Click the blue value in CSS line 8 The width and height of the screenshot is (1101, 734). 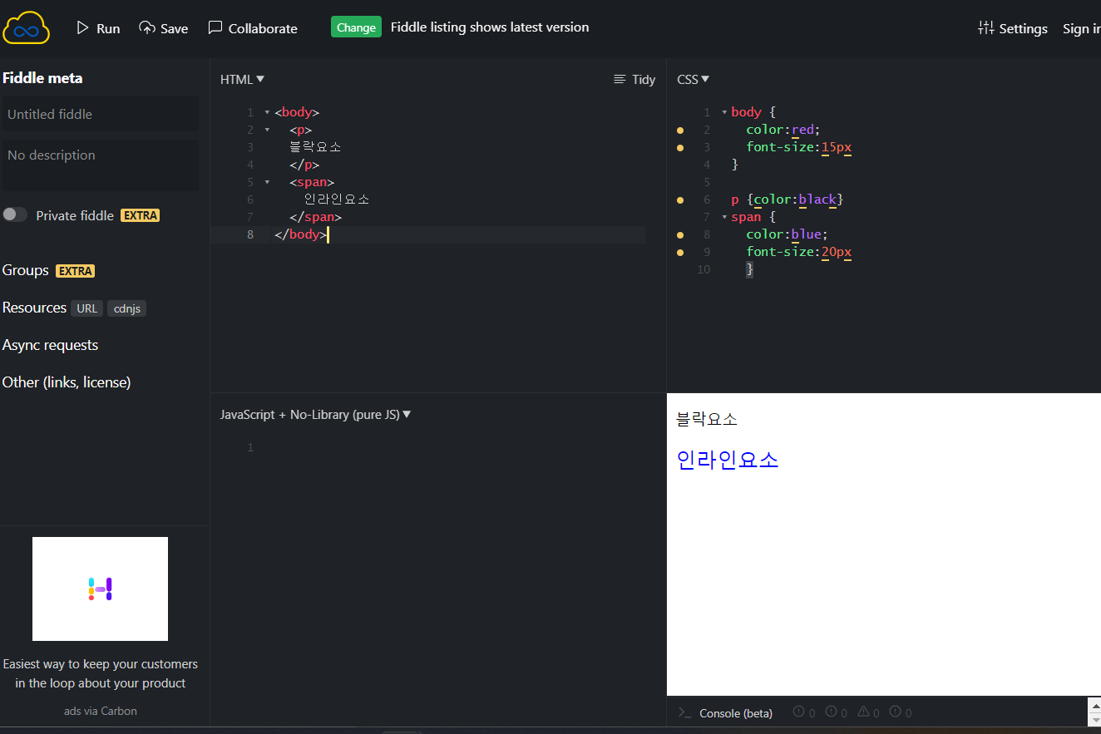pos(807,234)
